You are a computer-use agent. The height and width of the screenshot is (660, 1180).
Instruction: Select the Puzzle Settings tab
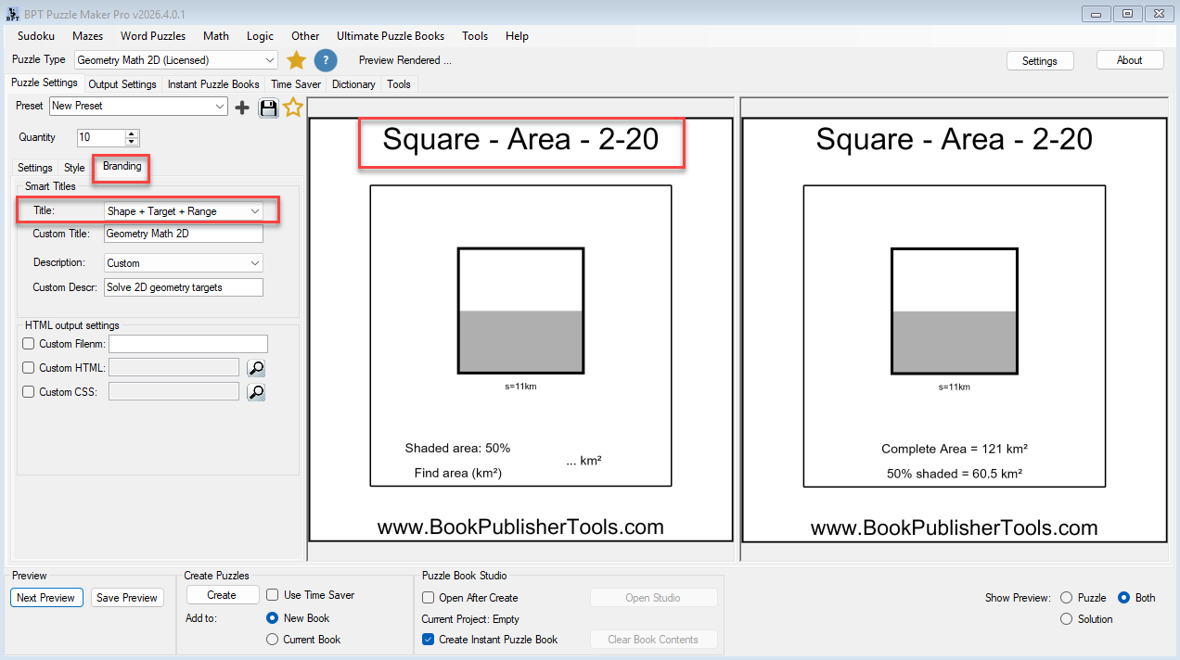click(x=45, y=83)
